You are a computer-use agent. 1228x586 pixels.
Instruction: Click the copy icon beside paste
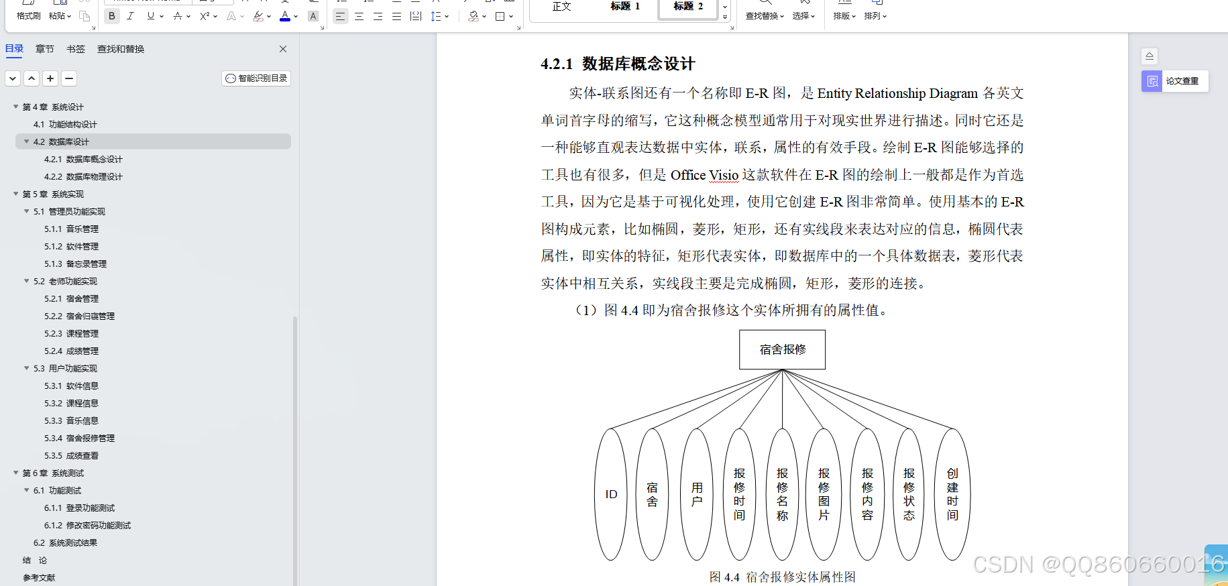pos(85,16)
